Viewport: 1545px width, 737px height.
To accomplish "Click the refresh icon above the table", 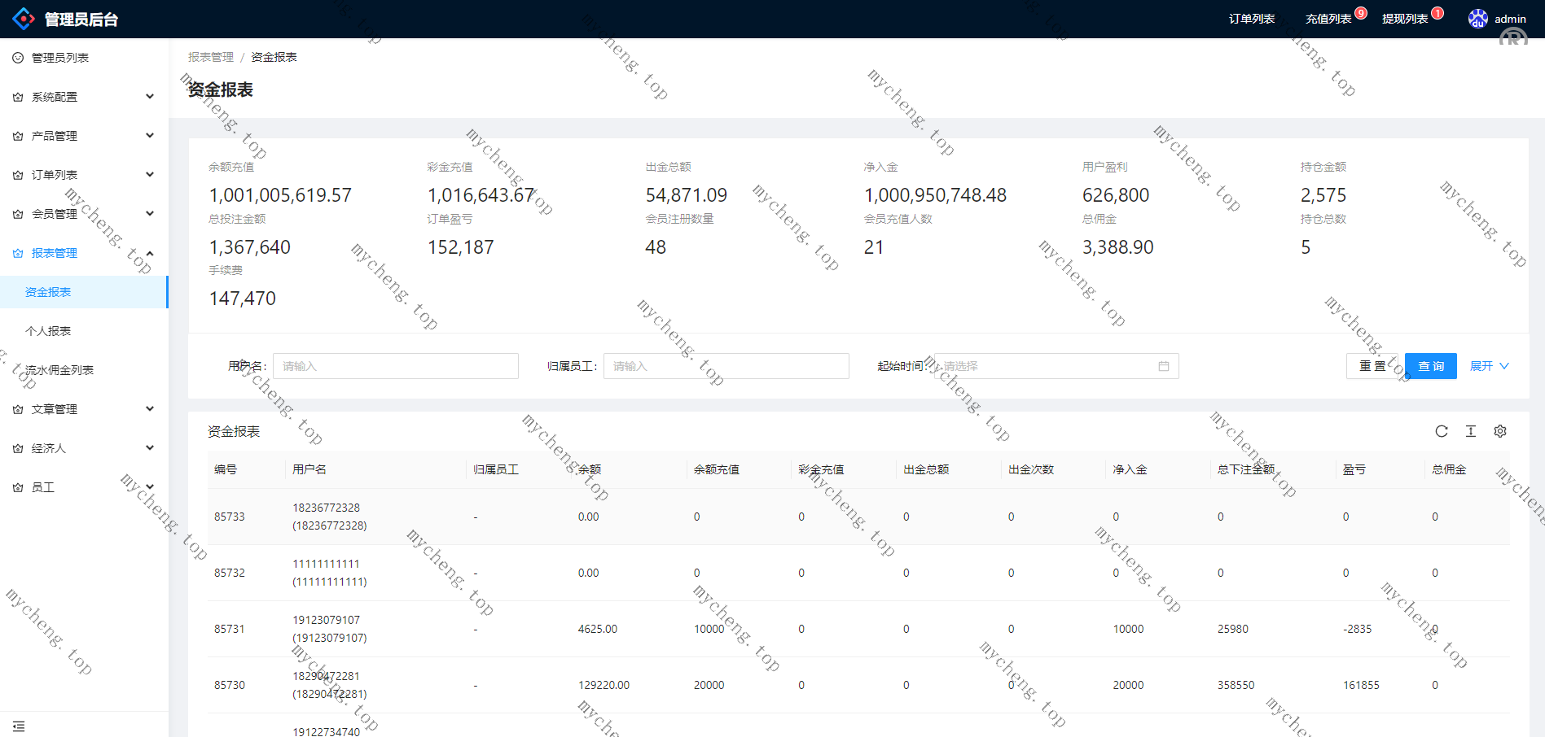I will point(1441,431).
